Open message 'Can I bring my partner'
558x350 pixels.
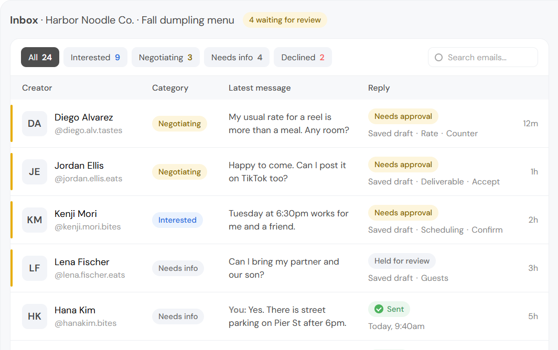(284, 268)
